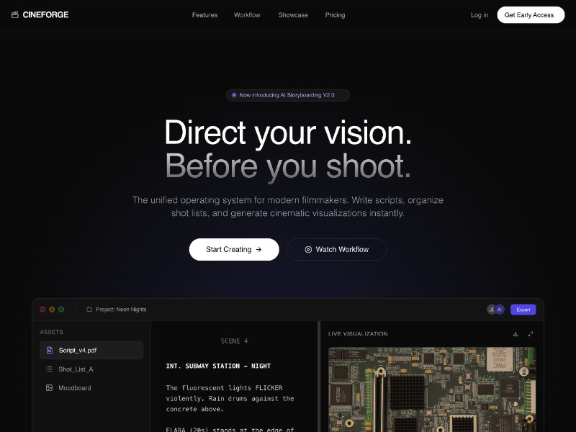576x432 pixels.
Task: Click the AI Storyboarding V2.0 announcement badge
Action: point(288,95)
